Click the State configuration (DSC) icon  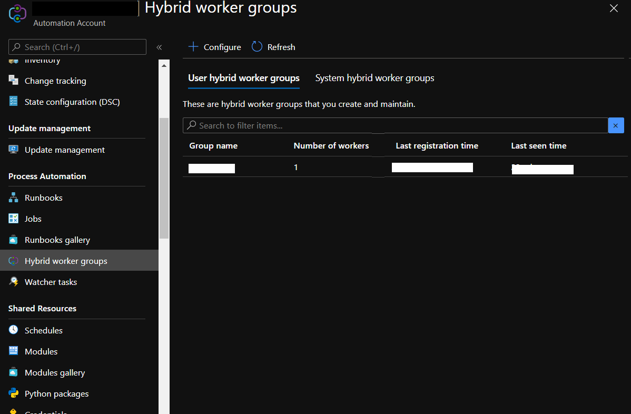13,101
